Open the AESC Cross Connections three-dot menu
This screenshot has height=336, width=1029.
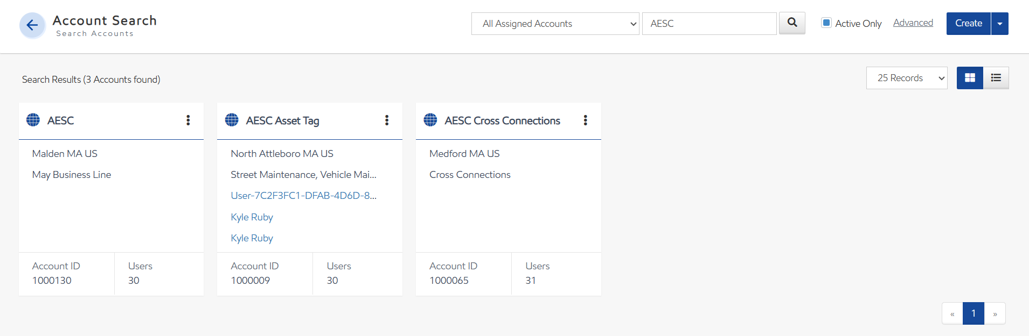pyautogui.click(x=586, y=120)
